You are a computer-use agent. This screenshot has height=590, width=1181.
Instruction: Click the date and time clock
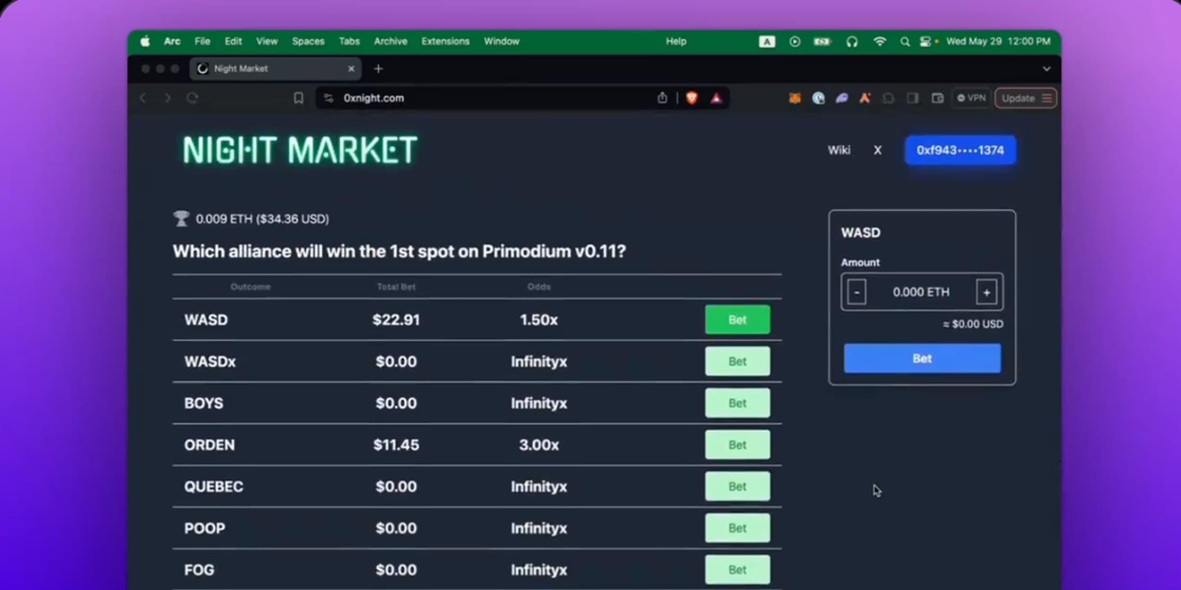pos(998,41)
